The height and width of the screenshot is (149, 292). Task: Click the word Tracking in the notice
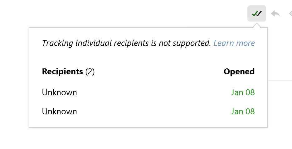click(57, 43)
